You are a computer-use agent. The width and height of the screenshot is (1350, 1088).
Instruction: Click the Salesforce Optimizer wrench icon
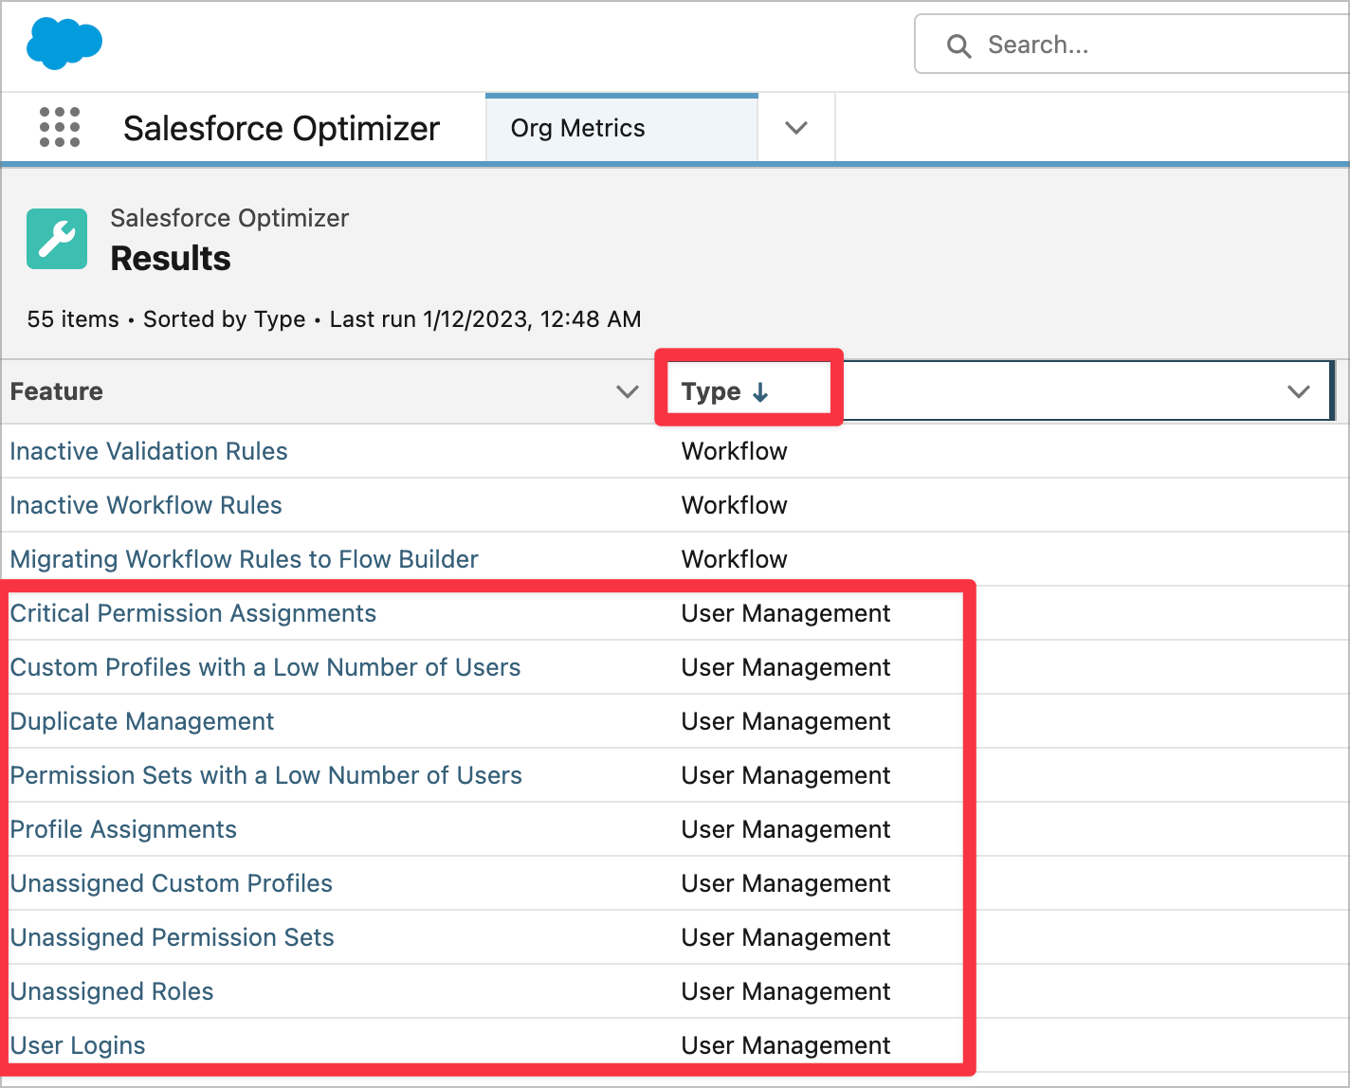pyautogui.click(x=57, y=239)
